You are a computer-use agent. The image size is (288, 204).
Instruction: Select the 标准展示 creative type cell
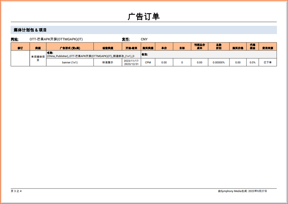coord(108,62)
